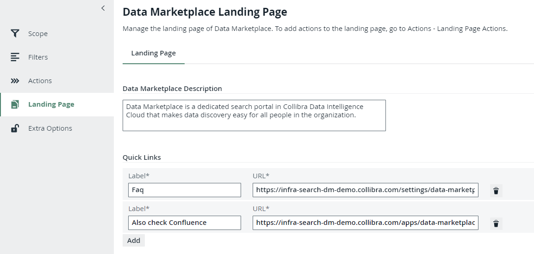Switch to the Landing Page tab
The image size is (534, 254).
click(153, 53)
